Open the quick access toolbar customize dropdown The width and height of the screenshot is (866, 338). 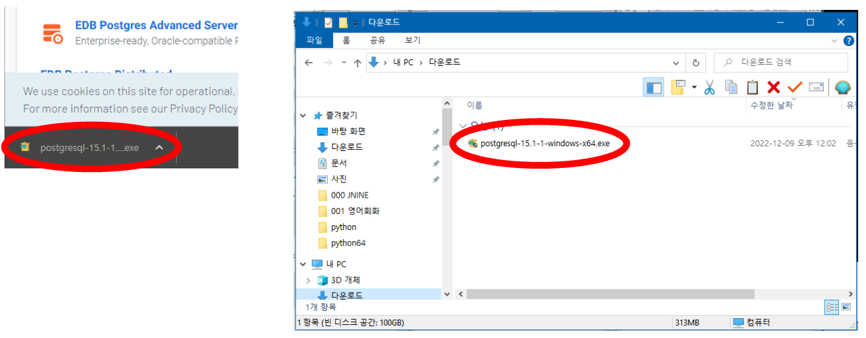click(356, 23)
